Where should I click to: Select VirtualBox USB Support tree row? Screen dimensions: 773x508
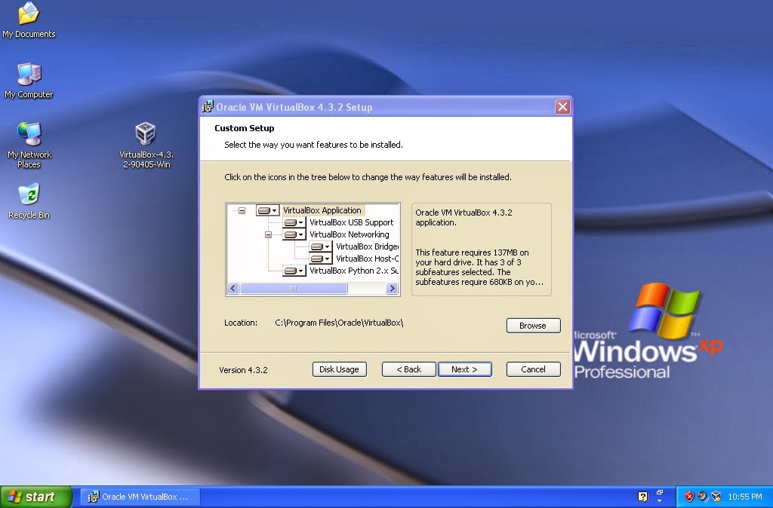pyautogui.click(x=351, y=222)
